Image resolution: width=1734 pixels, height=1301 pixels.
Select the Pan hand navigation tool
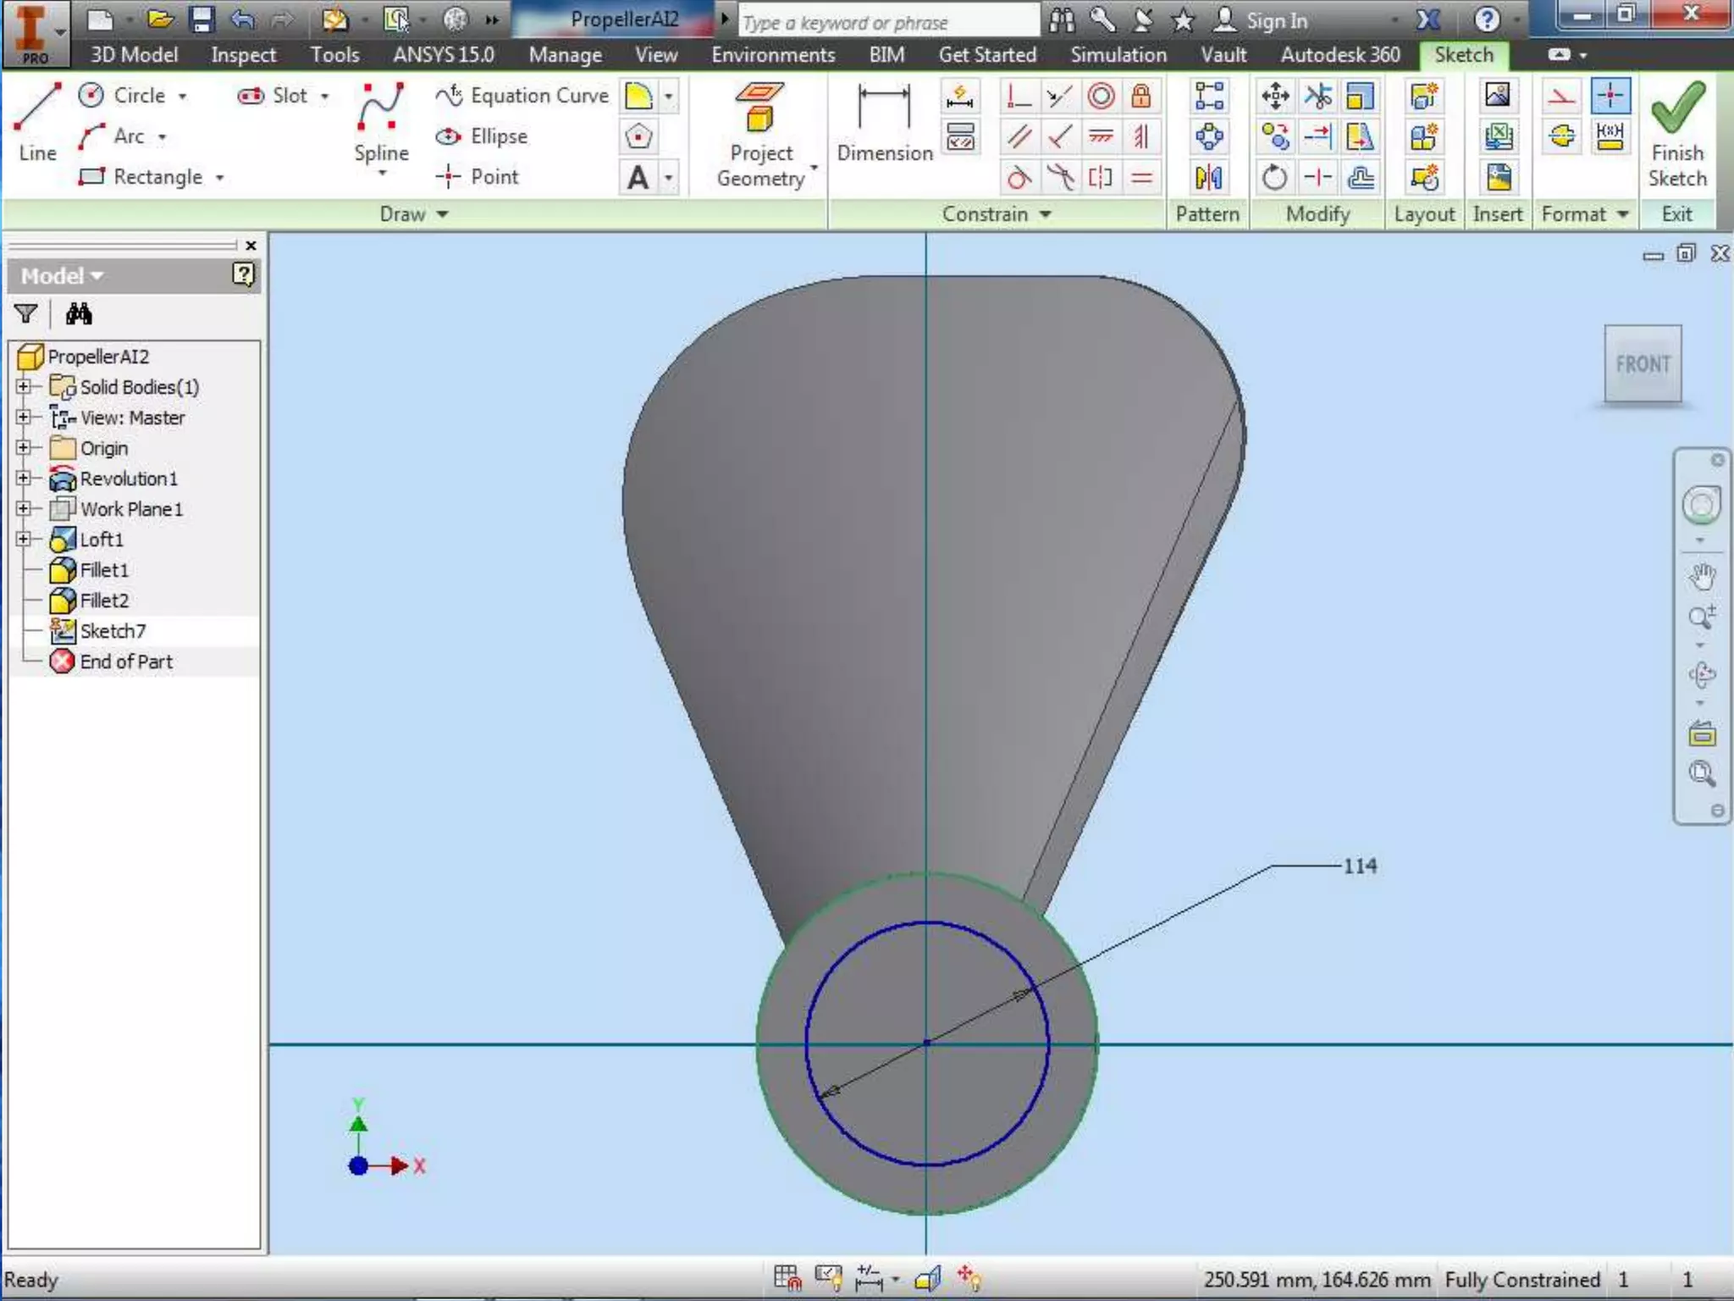[1702, 577]
